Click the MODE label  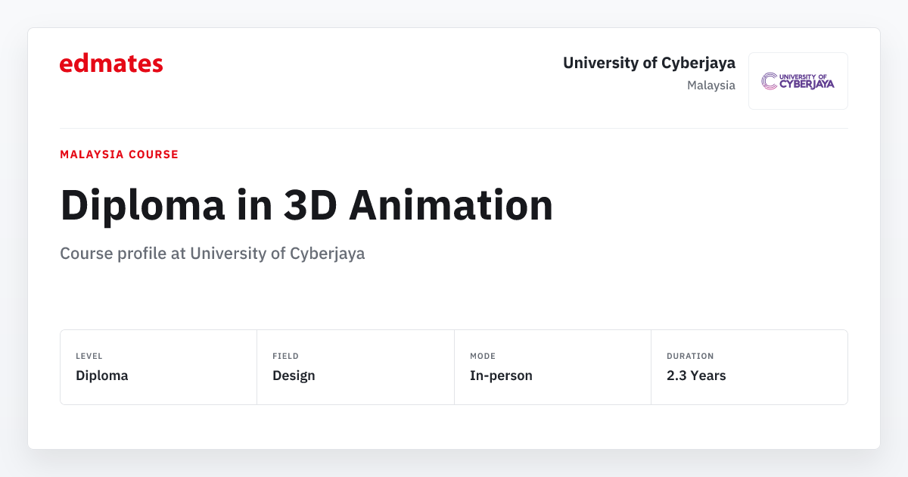click(483, 356)
